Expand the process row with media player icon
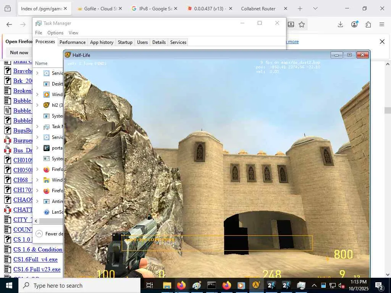The width and height of the screenshot is (391, 293). (x=37, y=95)
